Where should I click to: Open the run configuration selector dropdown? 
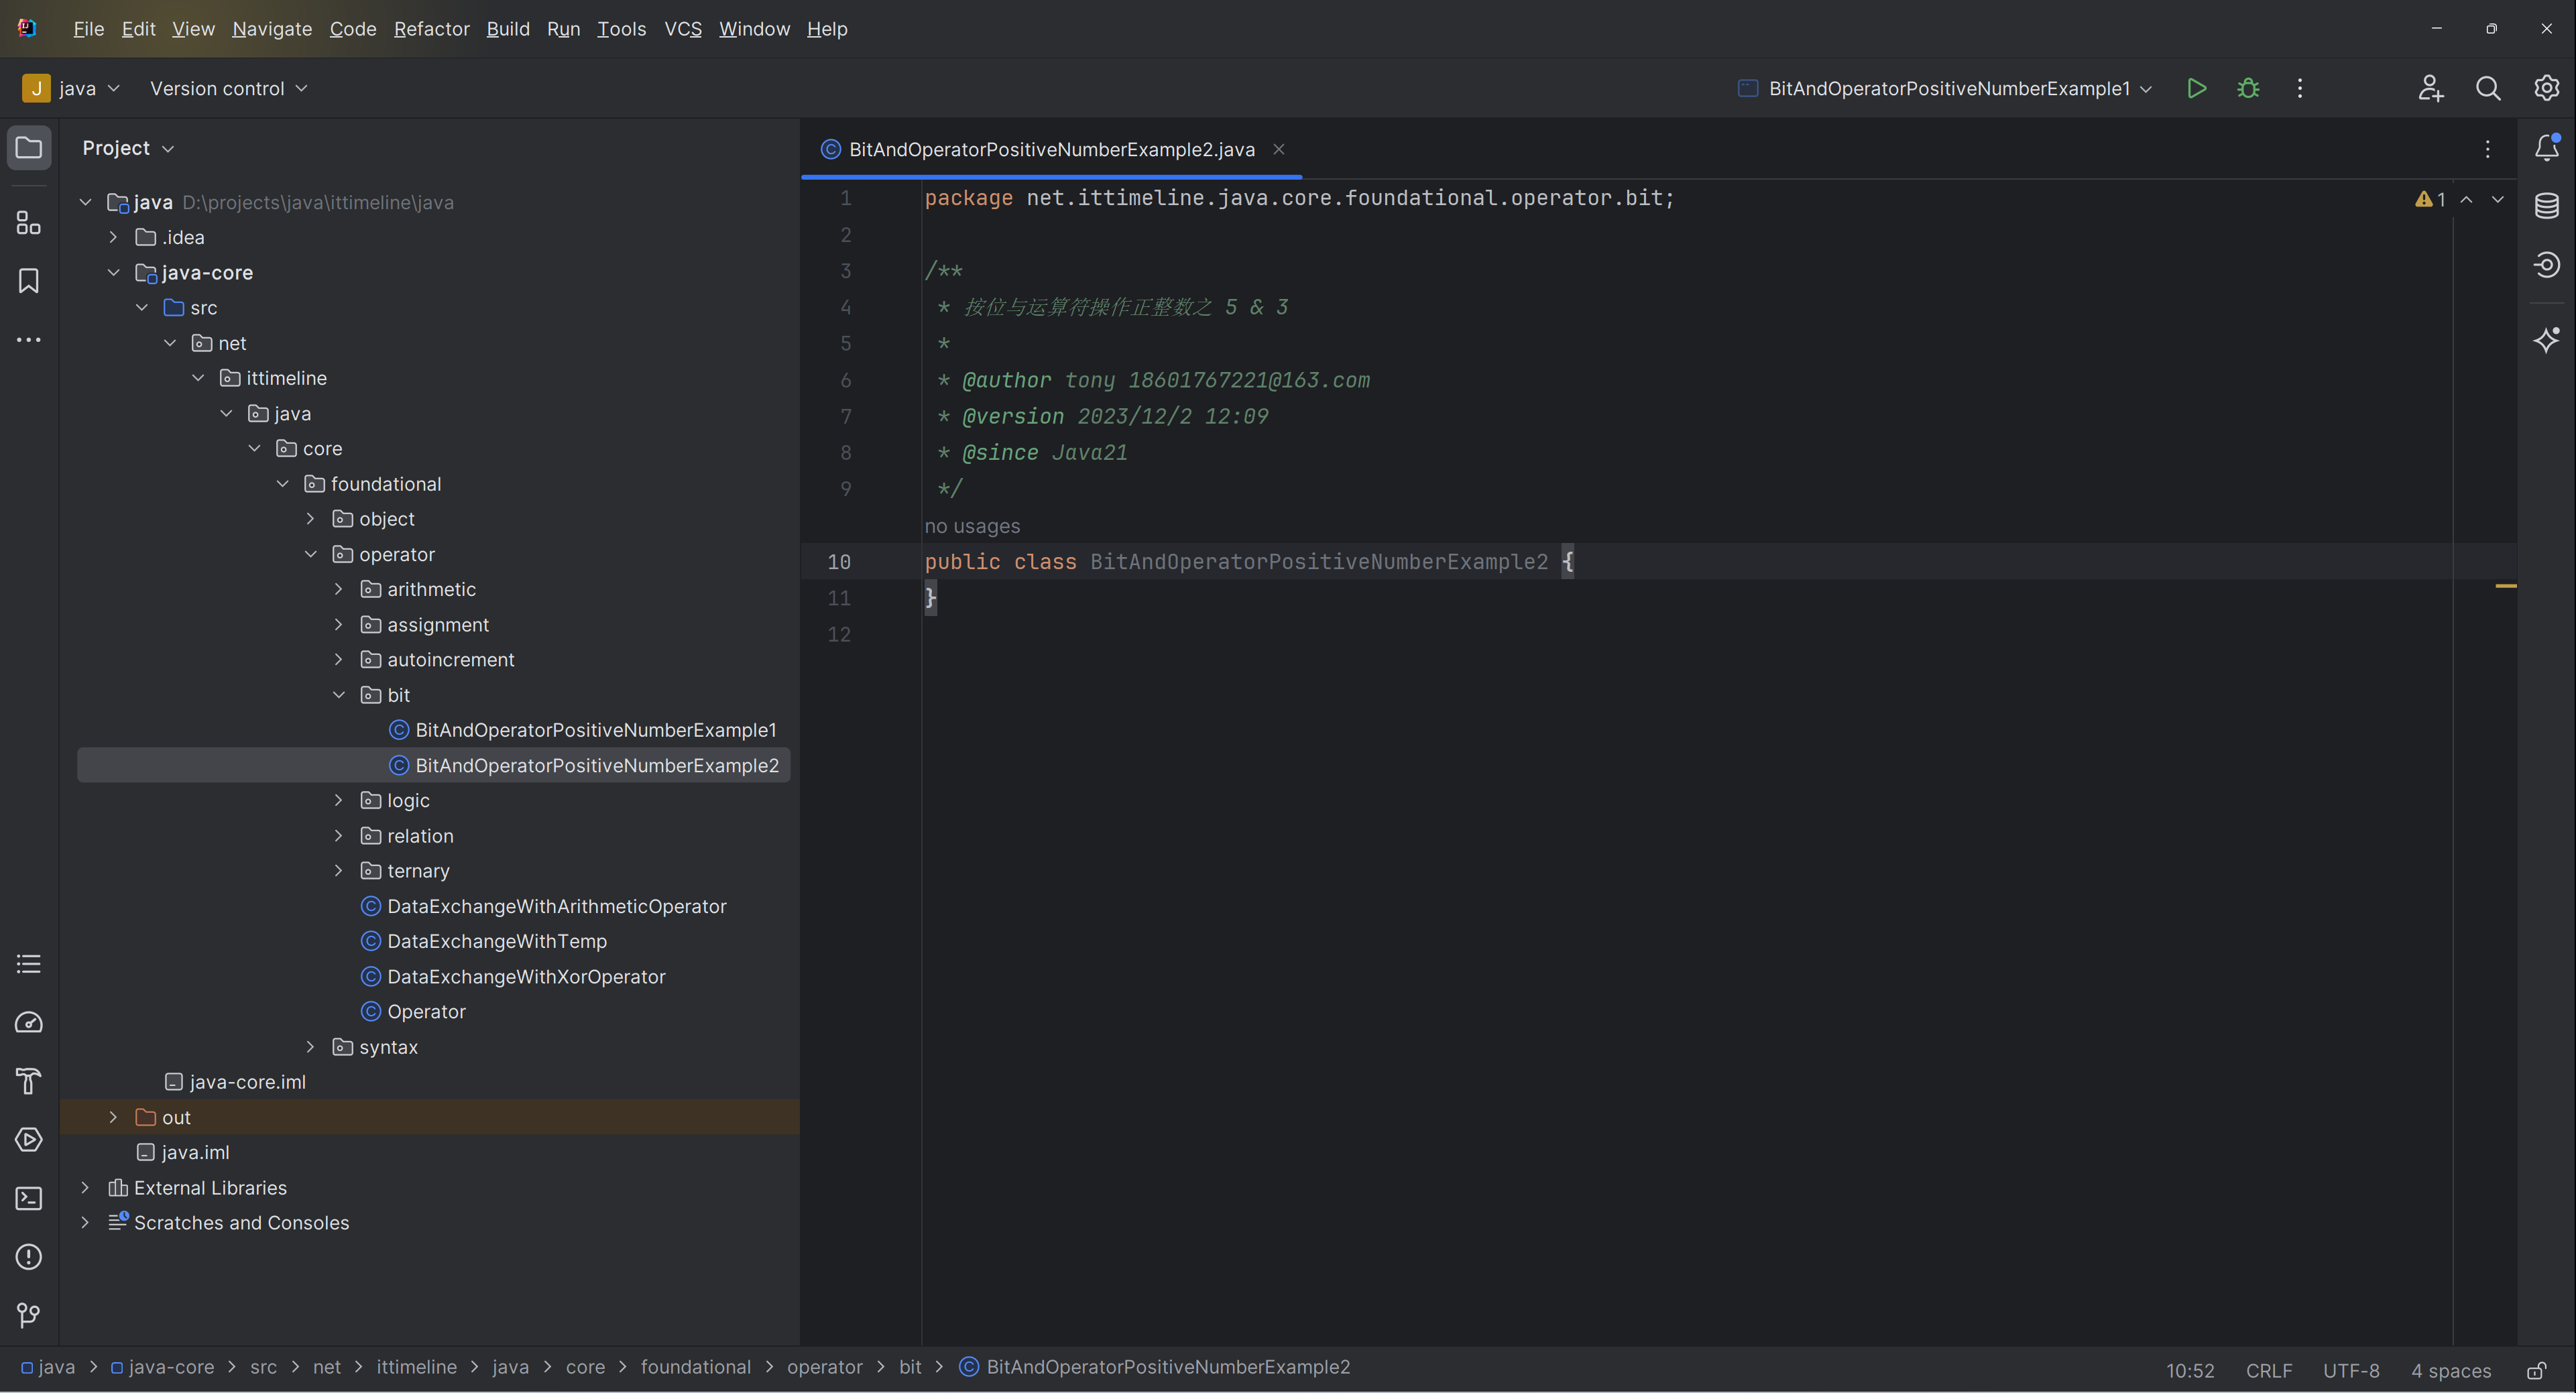coord(1946,88)
